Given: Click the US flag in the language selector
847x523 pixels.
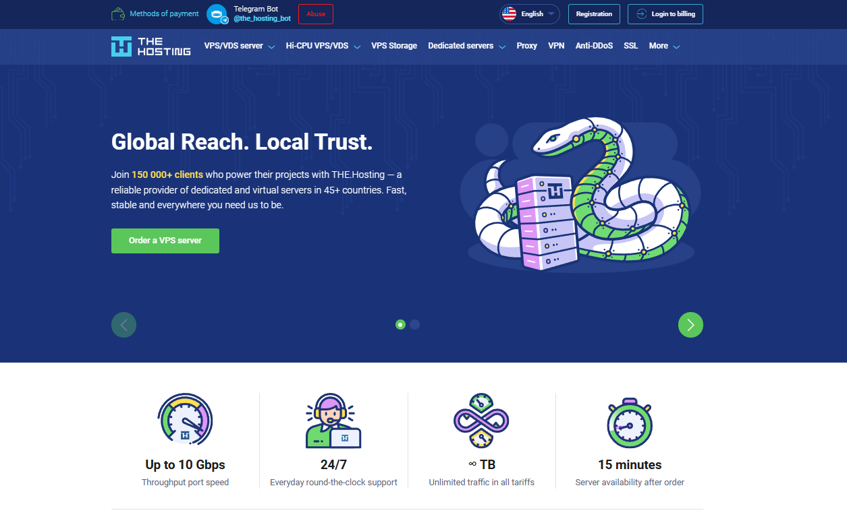Looking at the screenshot, I should (x=508, y=13).
